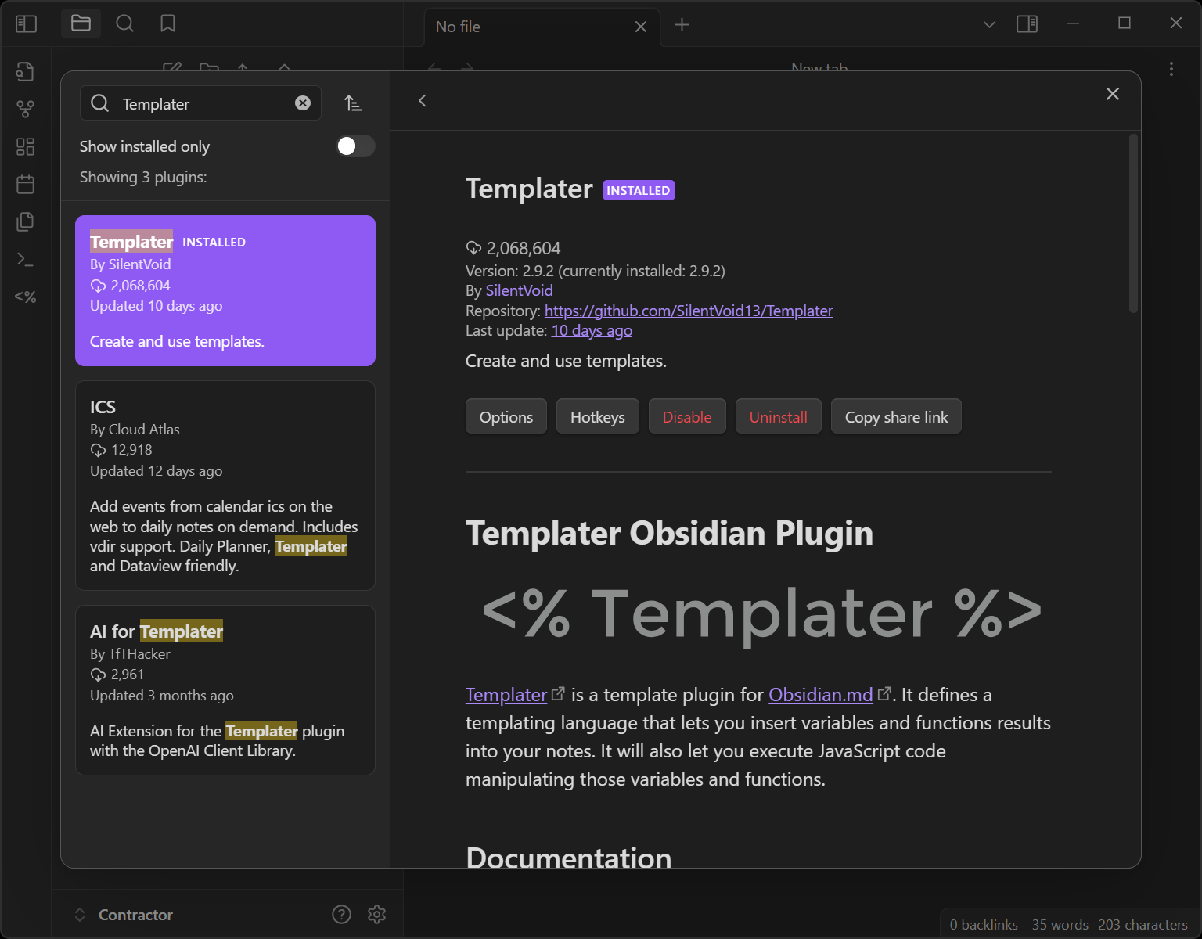The height and width of the screenshot is (939, 1202).
Task: Open the SilentVoid author link
Action: click(x=520, y=290)
